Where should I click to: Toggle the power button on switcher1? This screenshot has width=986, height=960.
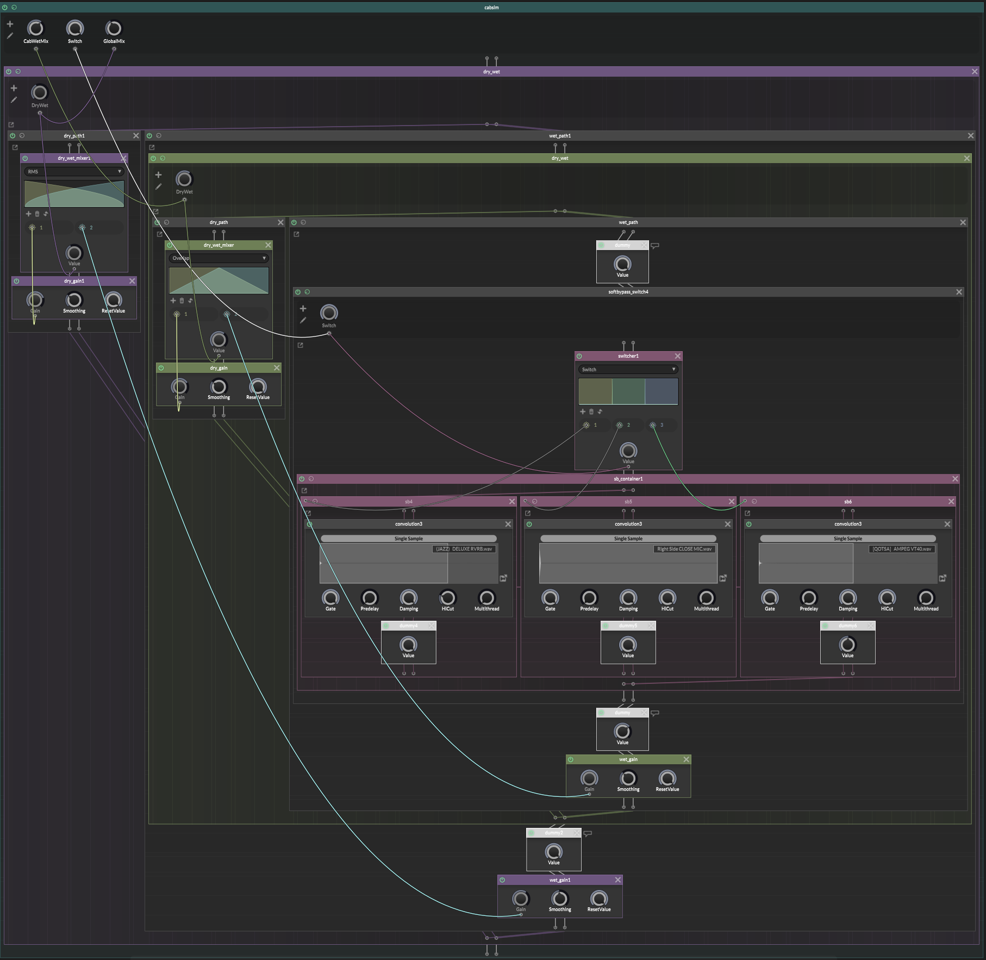(579, 356)
